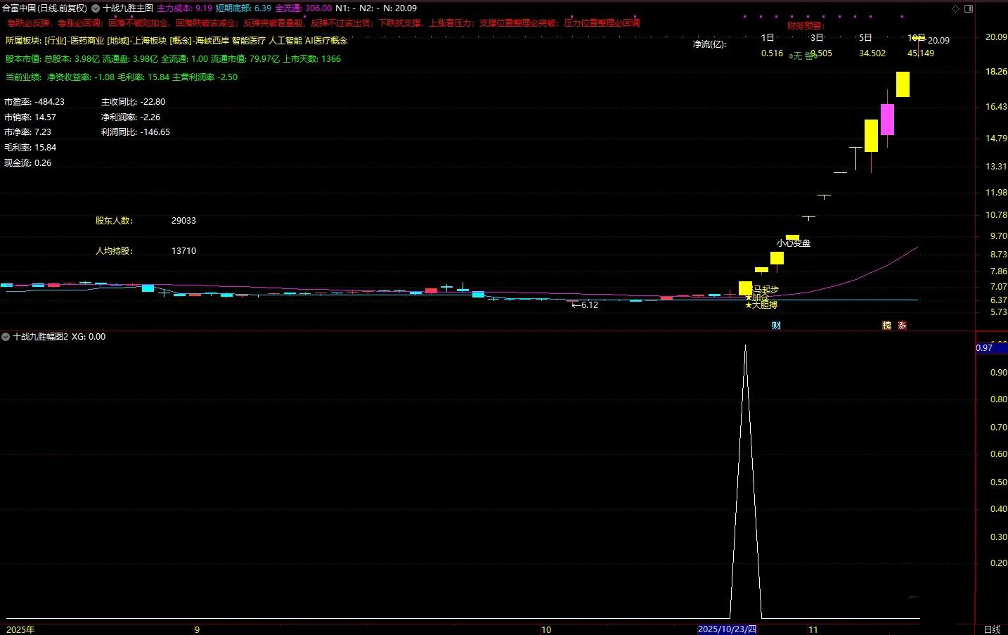This screenshot has width=1008, height=635.
Task: Click the magenta candlestick near 16.43
Action: click(887, 119)
